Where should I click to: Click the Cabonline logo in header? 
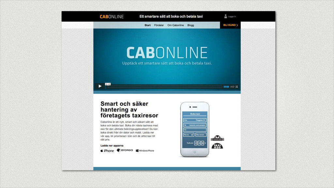[x=112, y=17]
